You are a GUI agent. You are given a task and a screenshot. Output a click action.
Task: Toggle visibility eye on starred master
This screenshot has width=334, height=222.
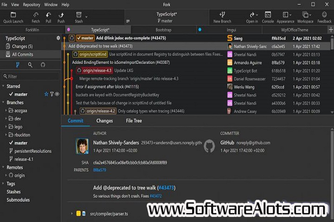57,94
